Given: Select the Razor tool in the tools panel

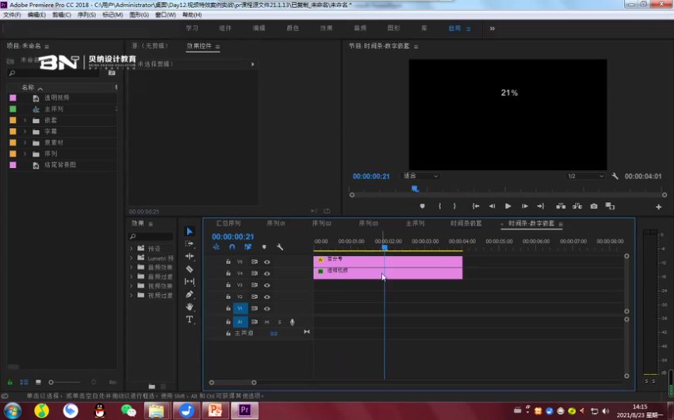Looking at the screenshot, I should [190, 269].
